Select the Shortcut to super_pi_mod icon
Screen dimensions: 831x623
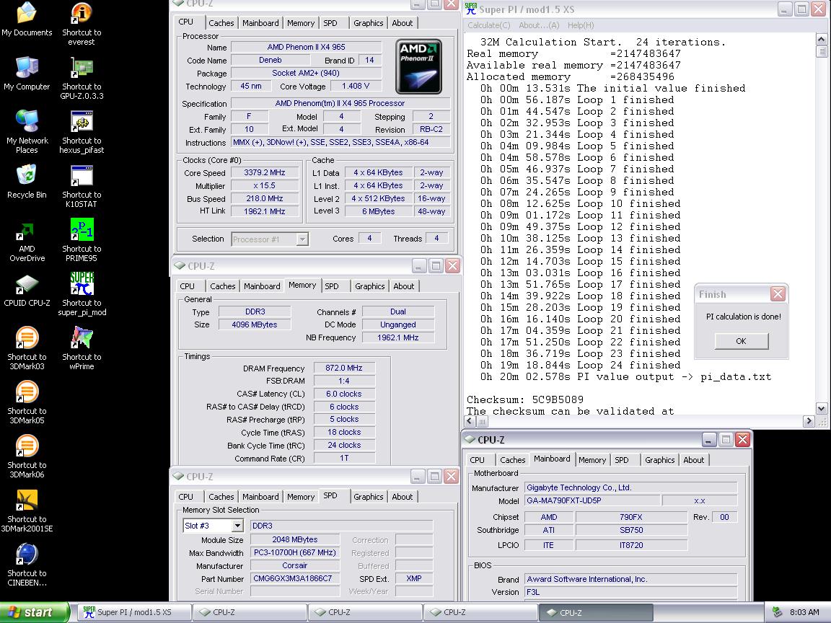click(x=81, y=293)
